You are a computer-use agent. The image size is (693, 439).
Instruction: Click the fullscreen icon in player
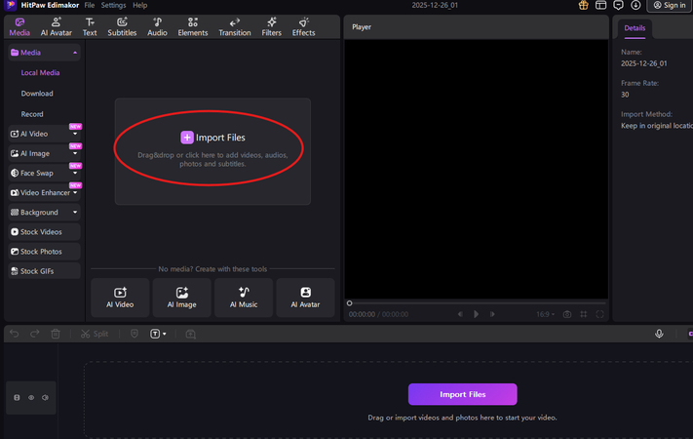[x=599, y=314]
